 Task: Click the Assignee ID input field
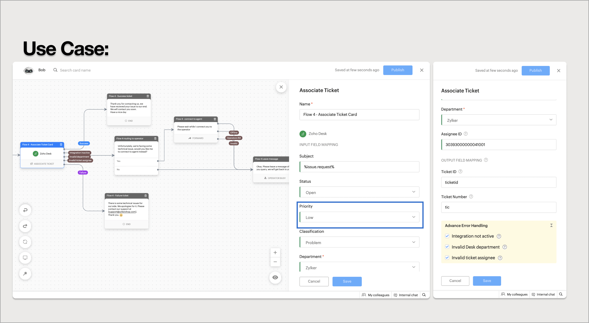(x=499, y=144)
